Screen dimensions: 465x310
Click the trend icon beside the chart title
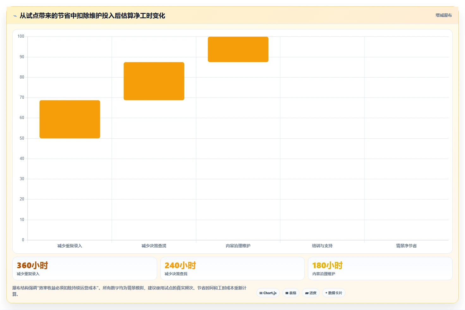tap(15, 16)
